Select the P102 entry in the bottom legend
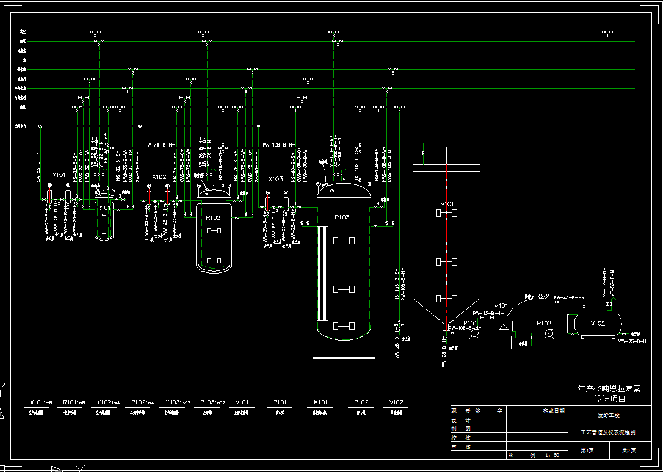This screenshot has height=472, width=663. click(x=361, y=402)
